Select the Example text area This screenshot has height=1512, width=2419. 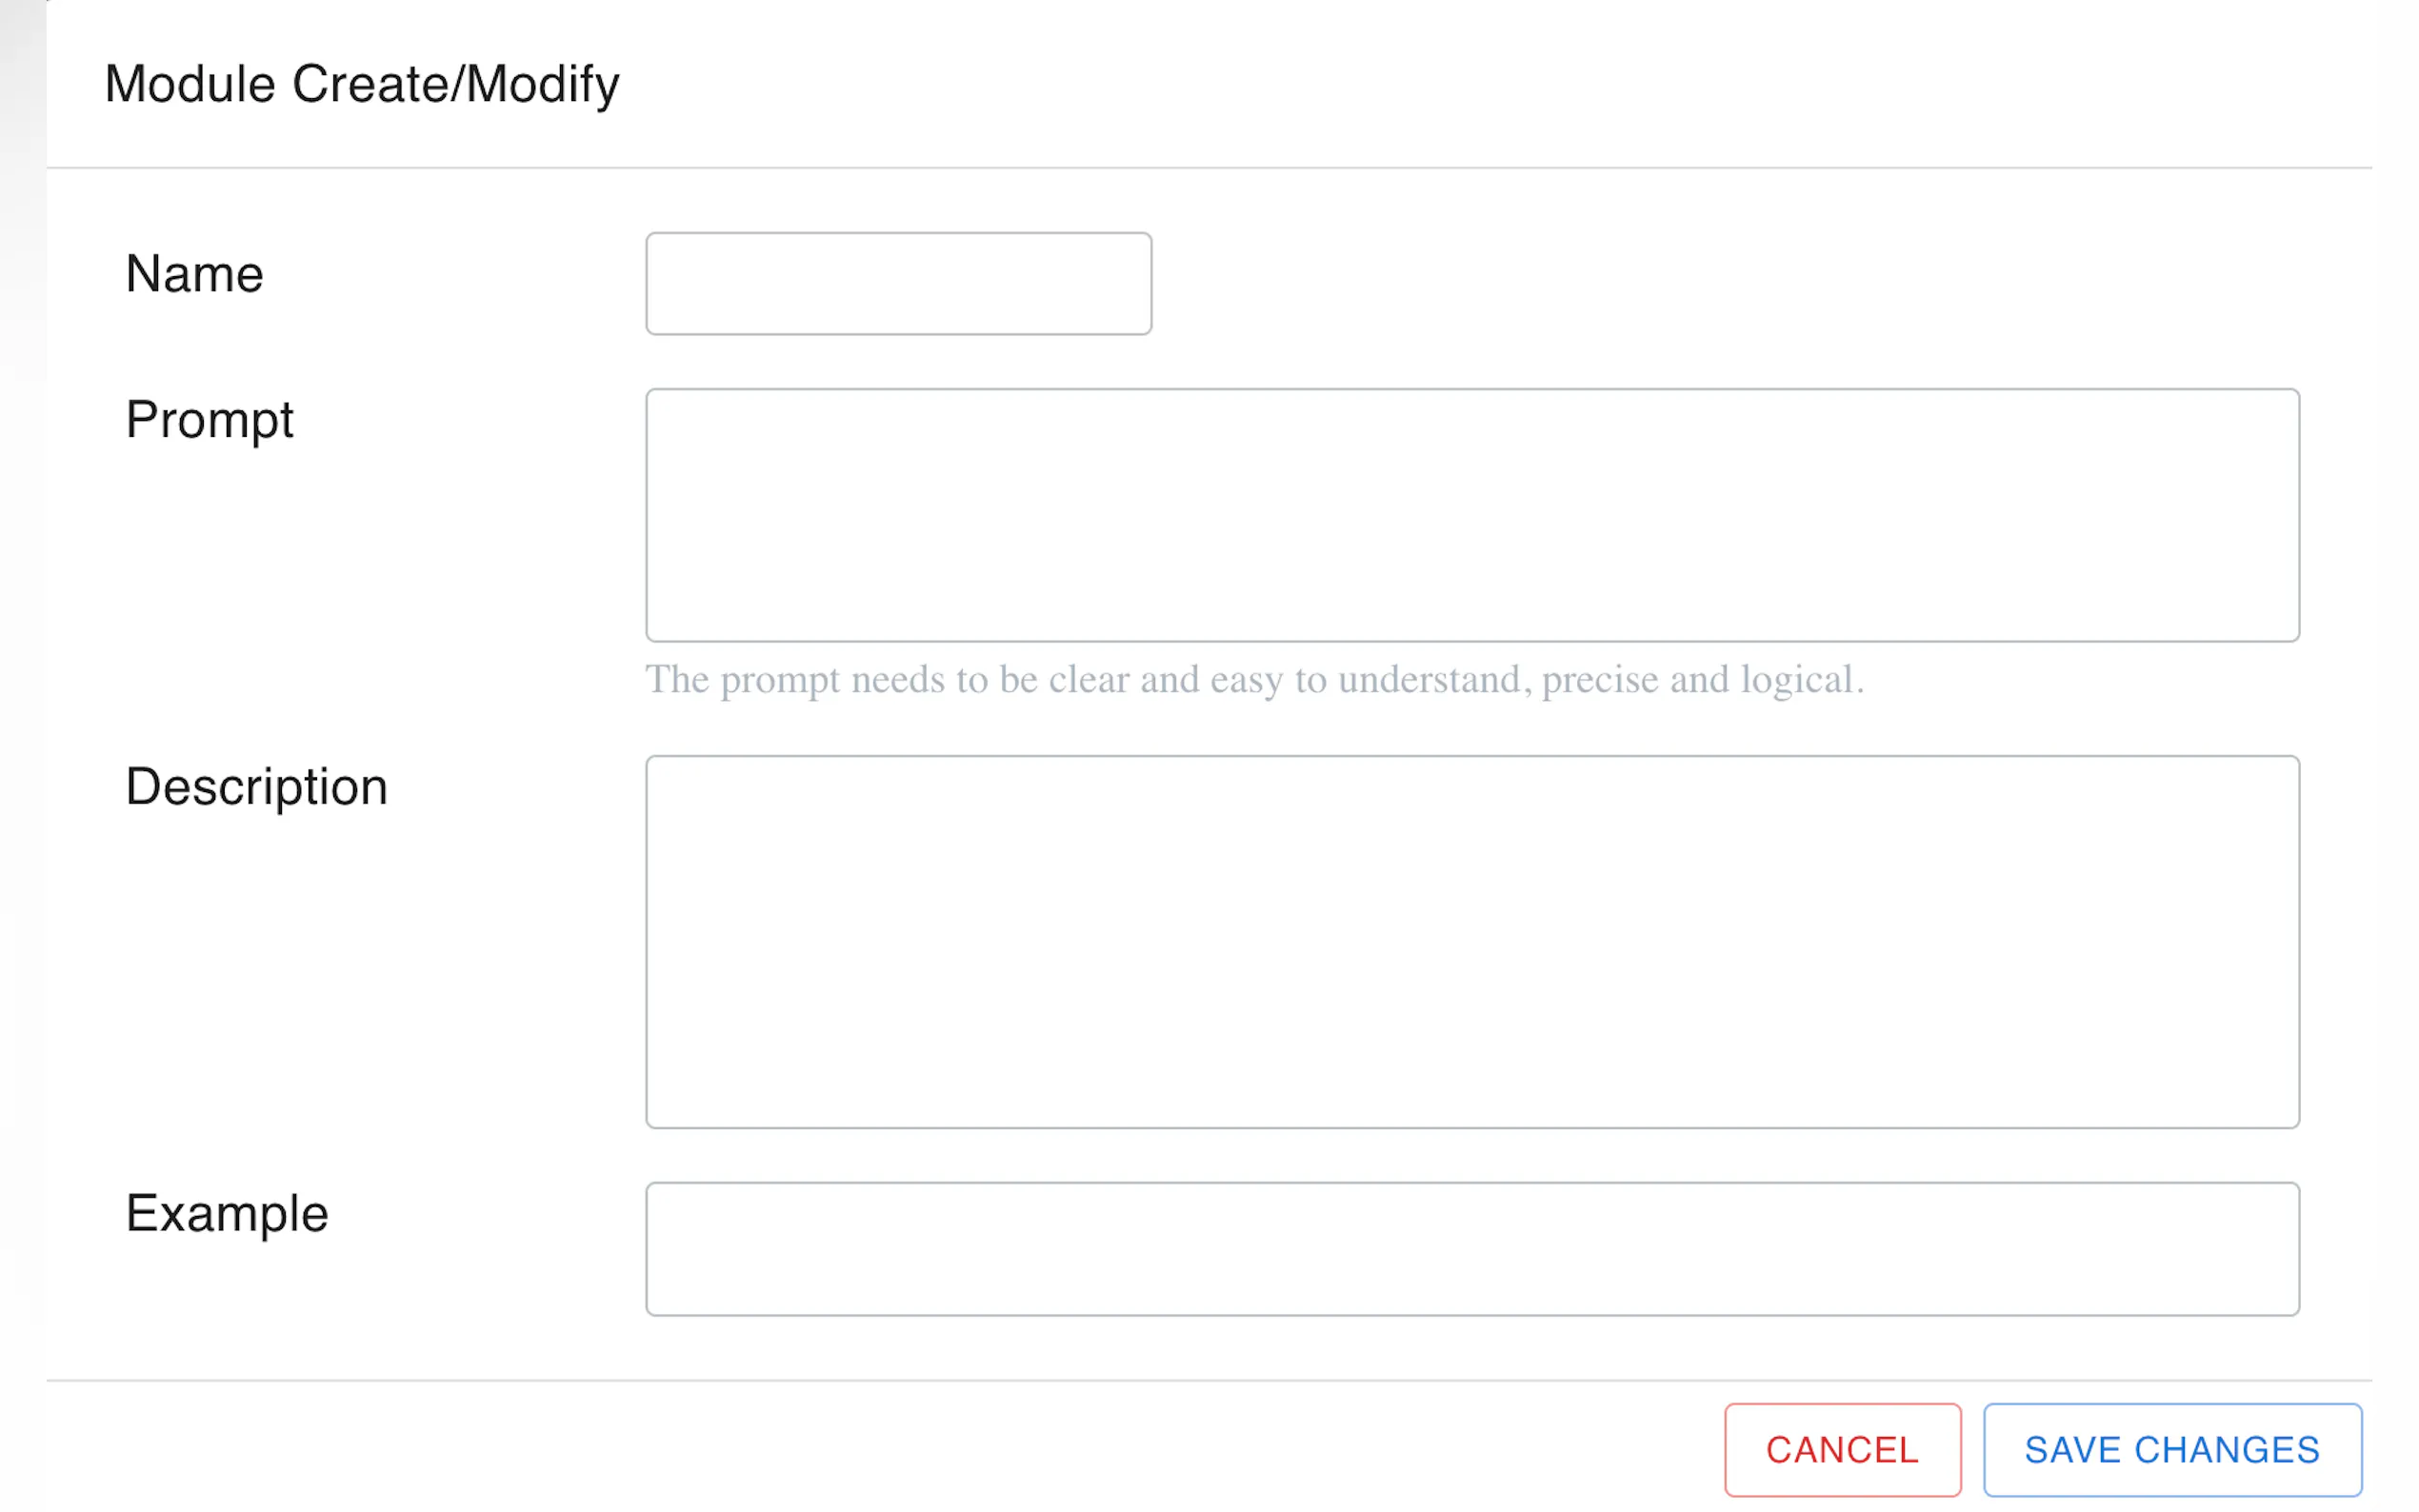1472,1248
